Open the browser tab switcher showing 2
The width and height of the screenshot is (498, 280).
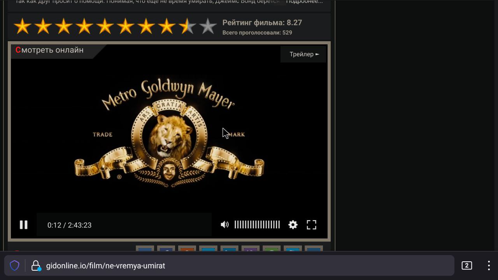coord(466,266)
